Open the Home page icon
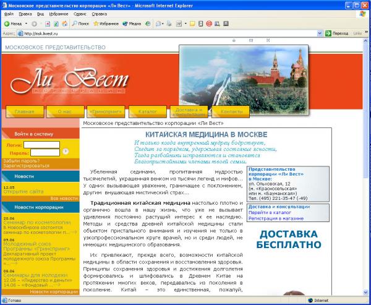The image size is (371, 305). click(x=64, y=24)
